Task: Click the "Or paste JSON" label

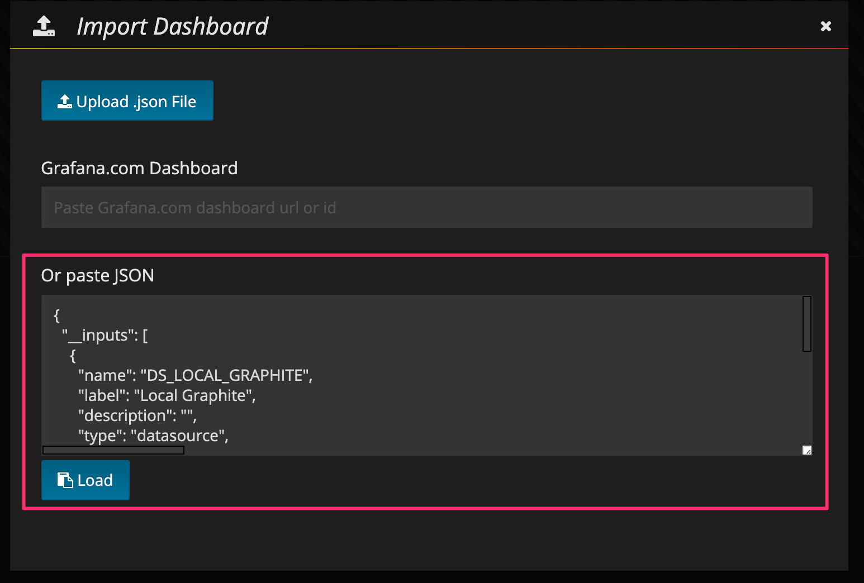Action: click(x=98, y=275)
